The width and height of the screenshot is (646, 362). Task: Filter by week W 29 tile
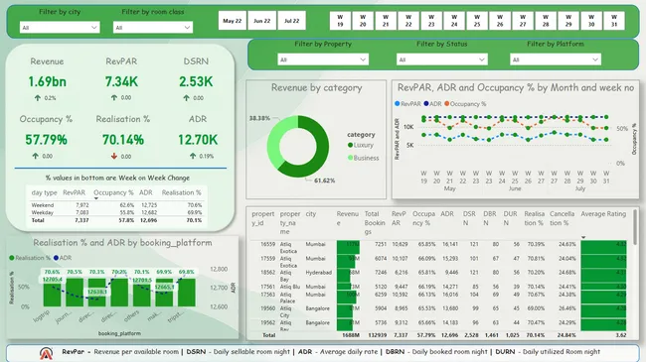[568, 21]
